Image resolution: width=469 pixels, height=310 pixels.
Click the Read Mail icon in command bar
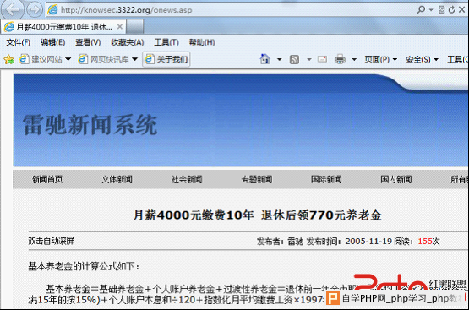point(322,59)
